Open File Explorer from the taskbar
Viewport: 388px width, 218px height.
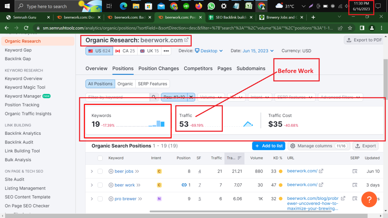point(136,6)
